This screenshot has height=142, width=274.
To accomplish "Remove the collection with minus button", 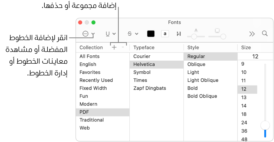I will click(123, 47).
